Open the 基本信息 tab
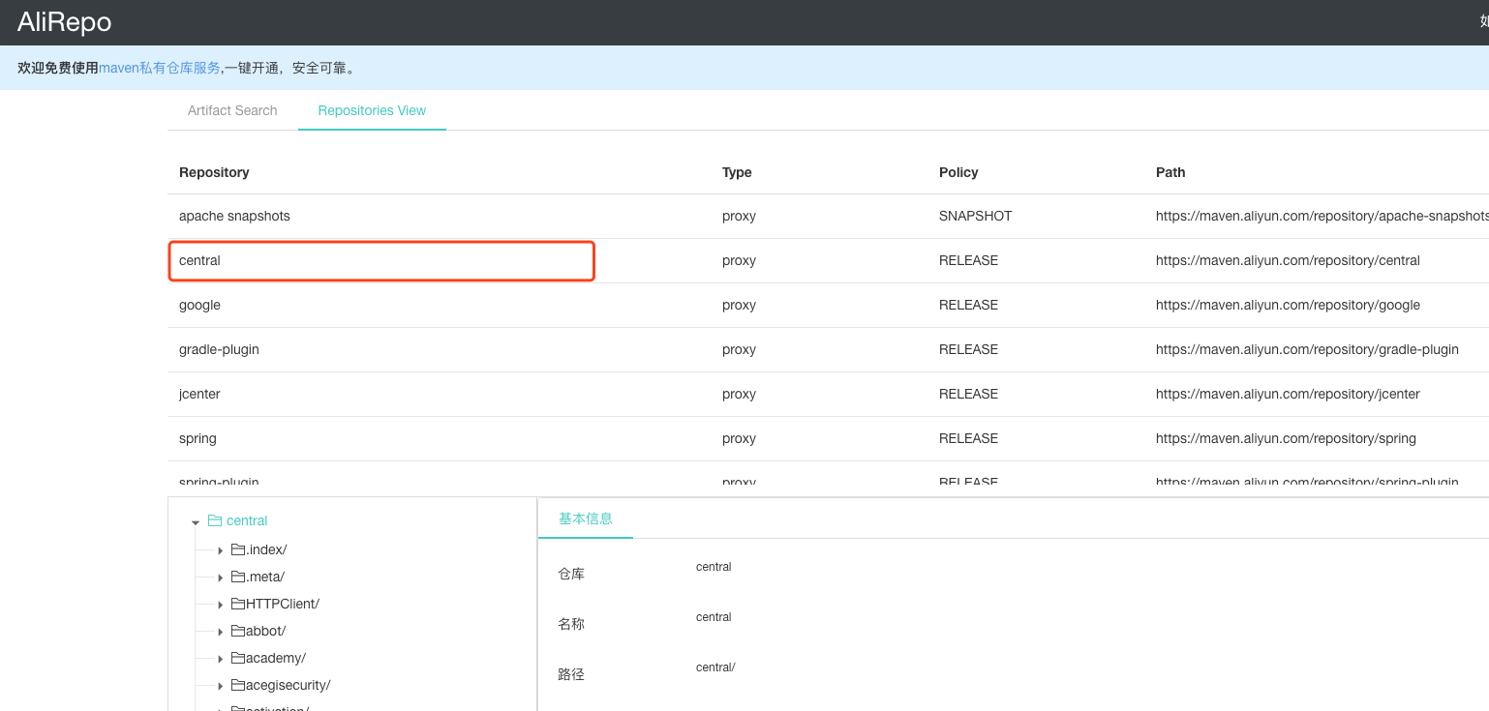Viewport: 1489px width, 711px height. point(586,518)
